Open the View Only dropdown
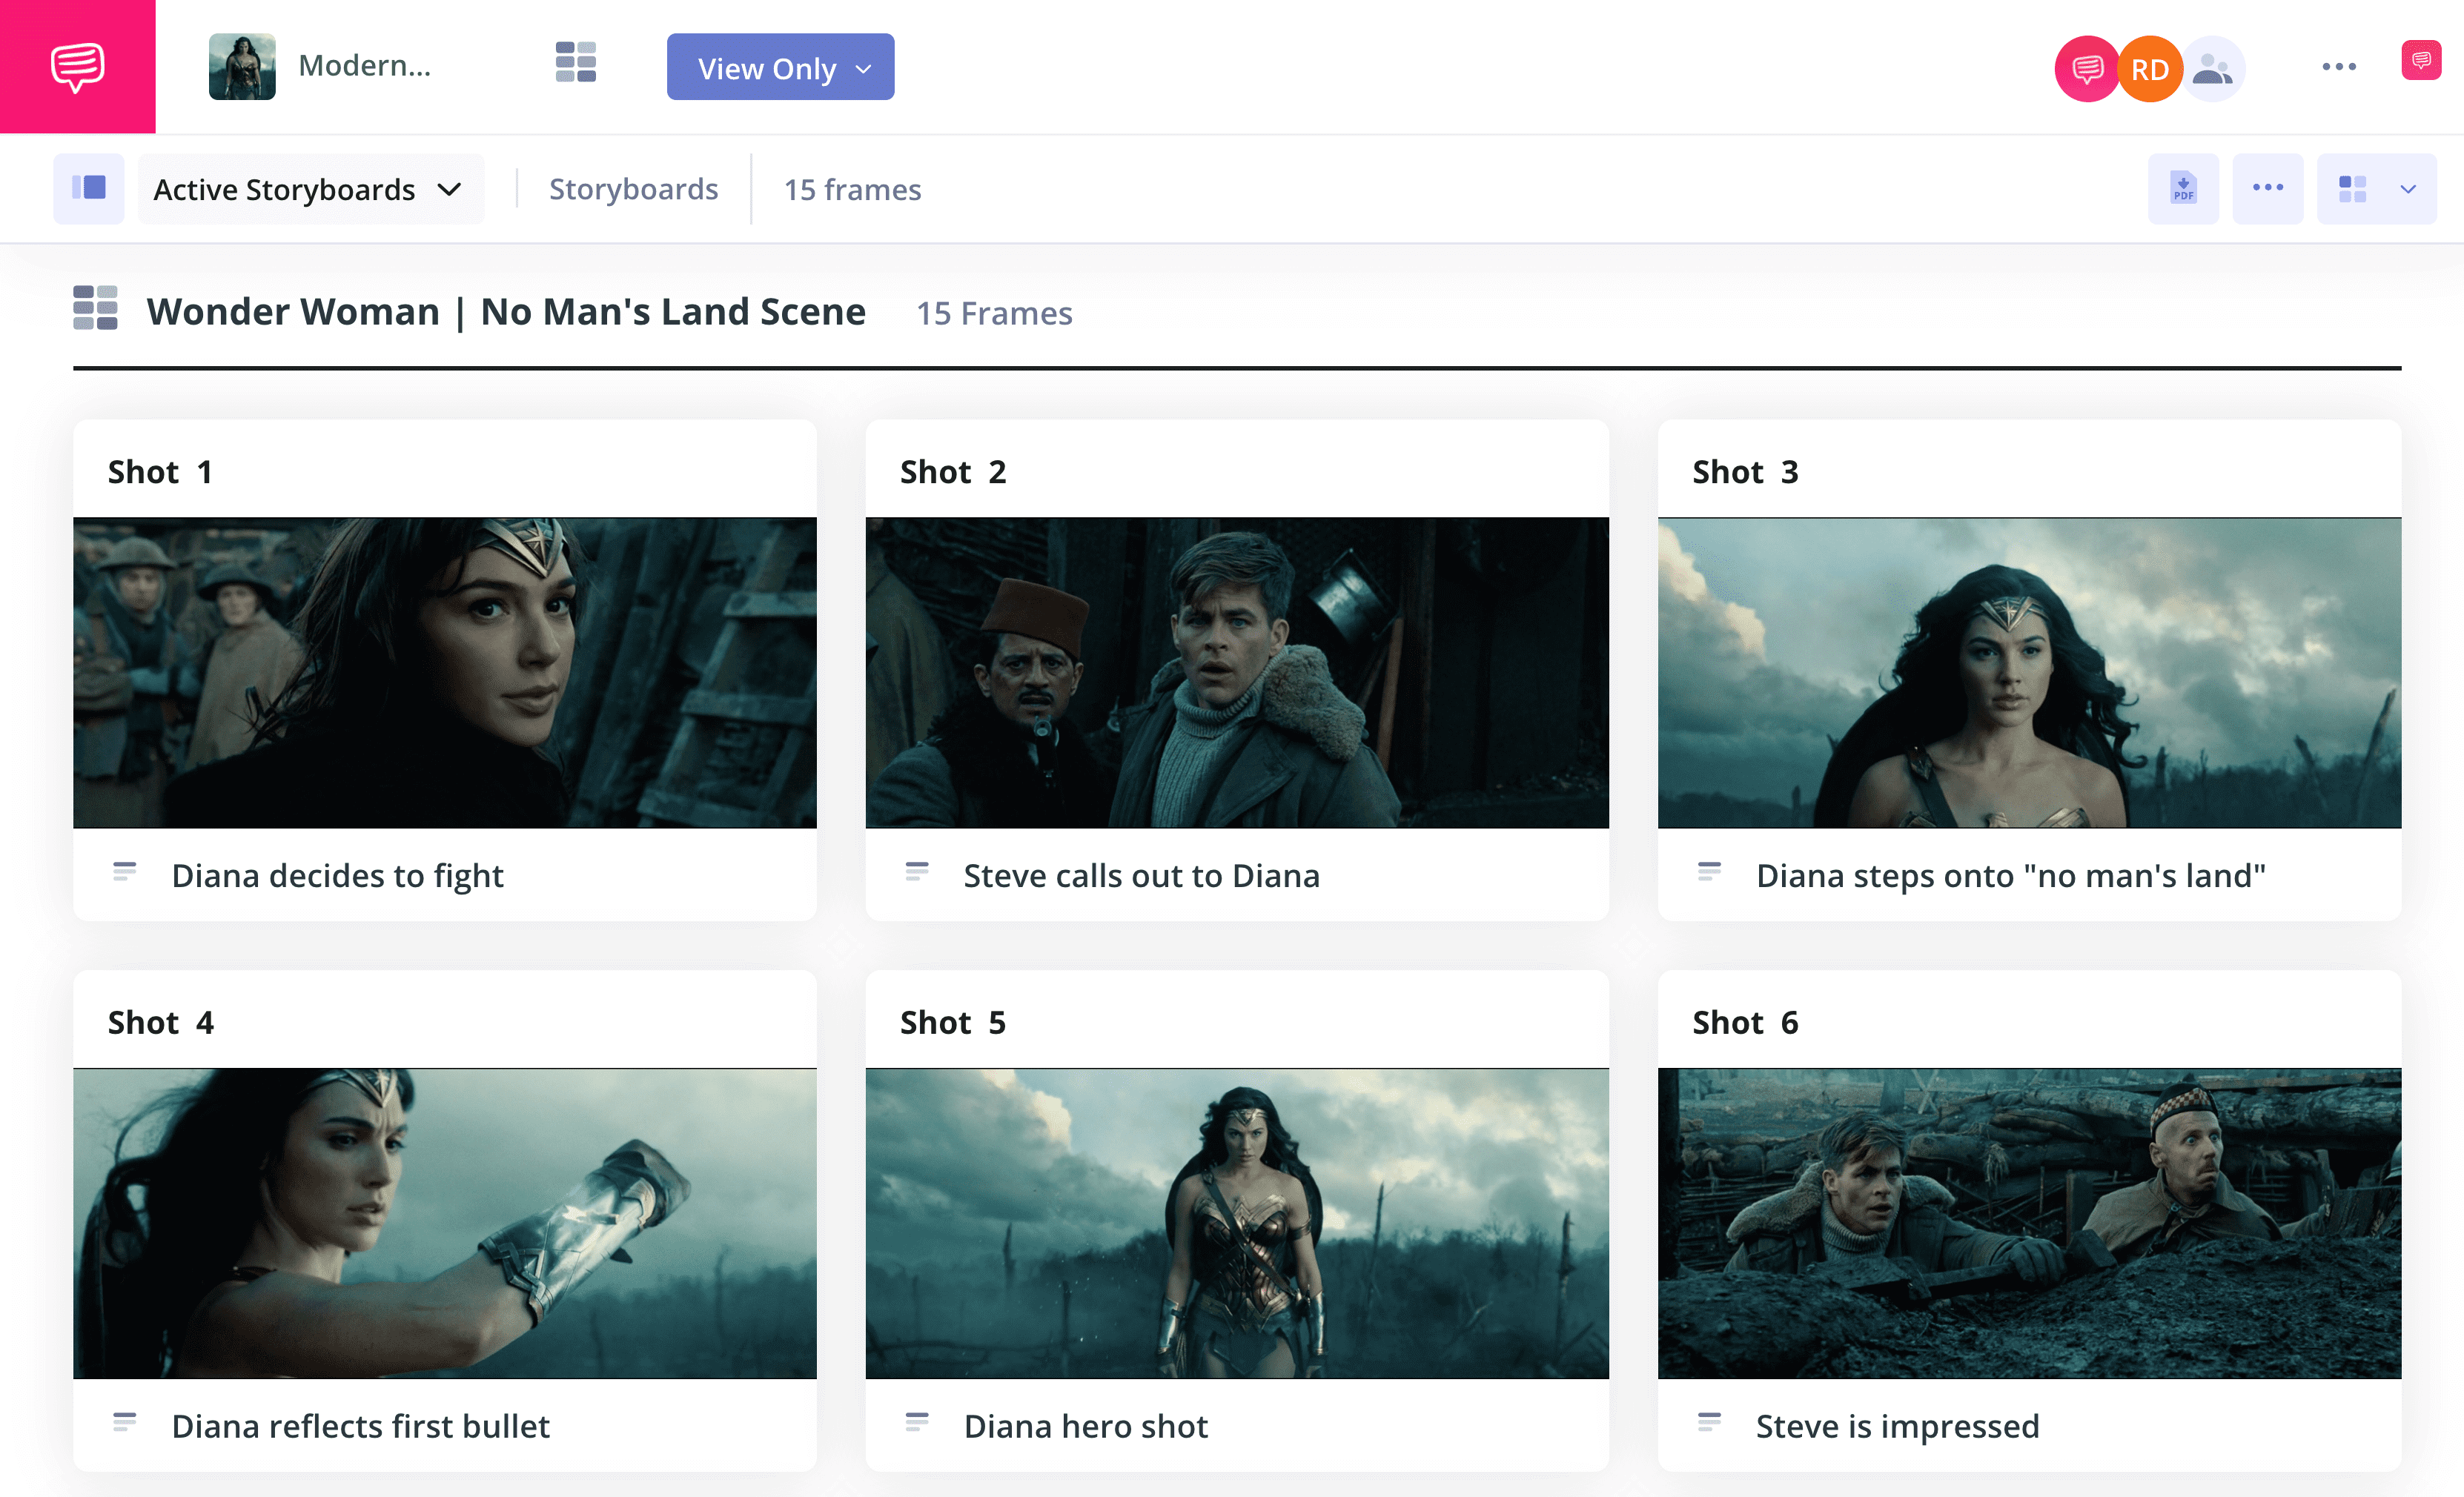Image resolution: width=2464 pixels, height=1497 pixels. pos(780,67)
